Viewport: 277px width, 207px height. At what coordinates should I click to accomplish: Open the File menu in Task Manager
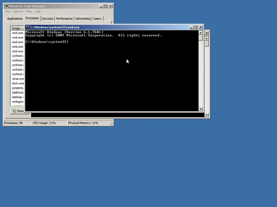click(x=7, y=11)
